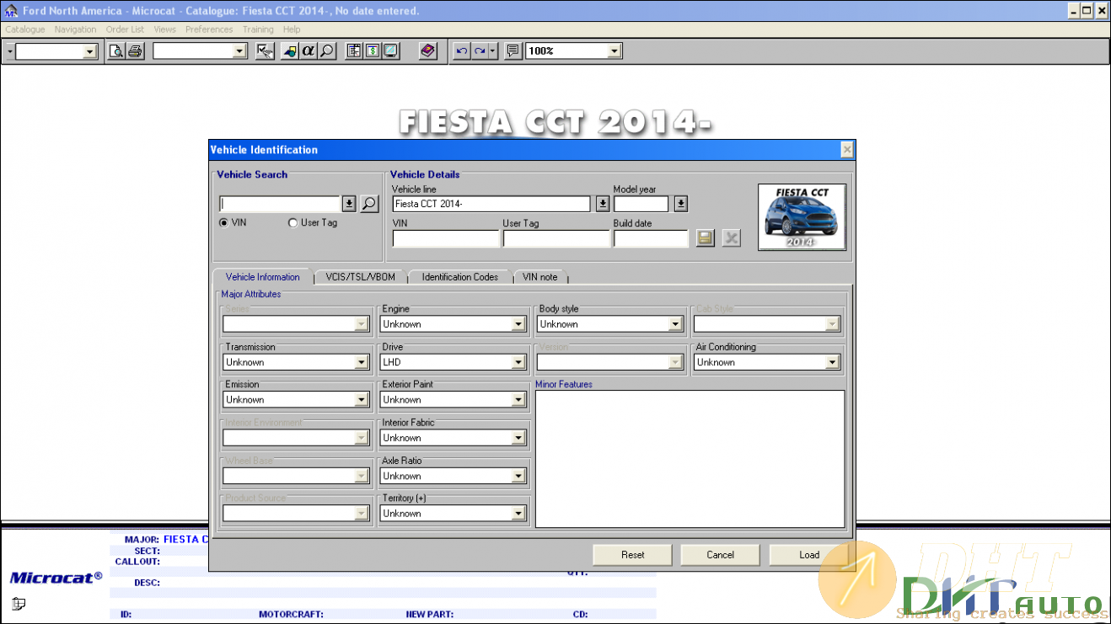
Task: Open the Preferences menu
Action: 209,29
